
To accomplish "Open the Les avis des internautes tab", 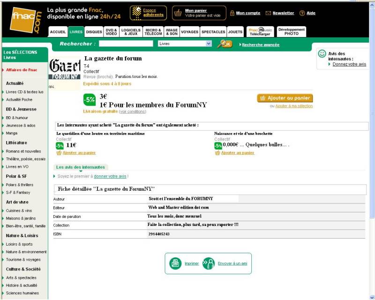I will [81, 167].
